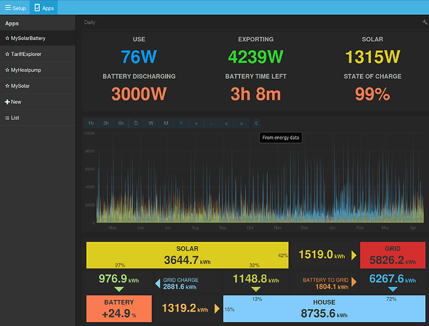Open the TariffExplorer app
Screen dimensions: 429x326
coord(38,54)
